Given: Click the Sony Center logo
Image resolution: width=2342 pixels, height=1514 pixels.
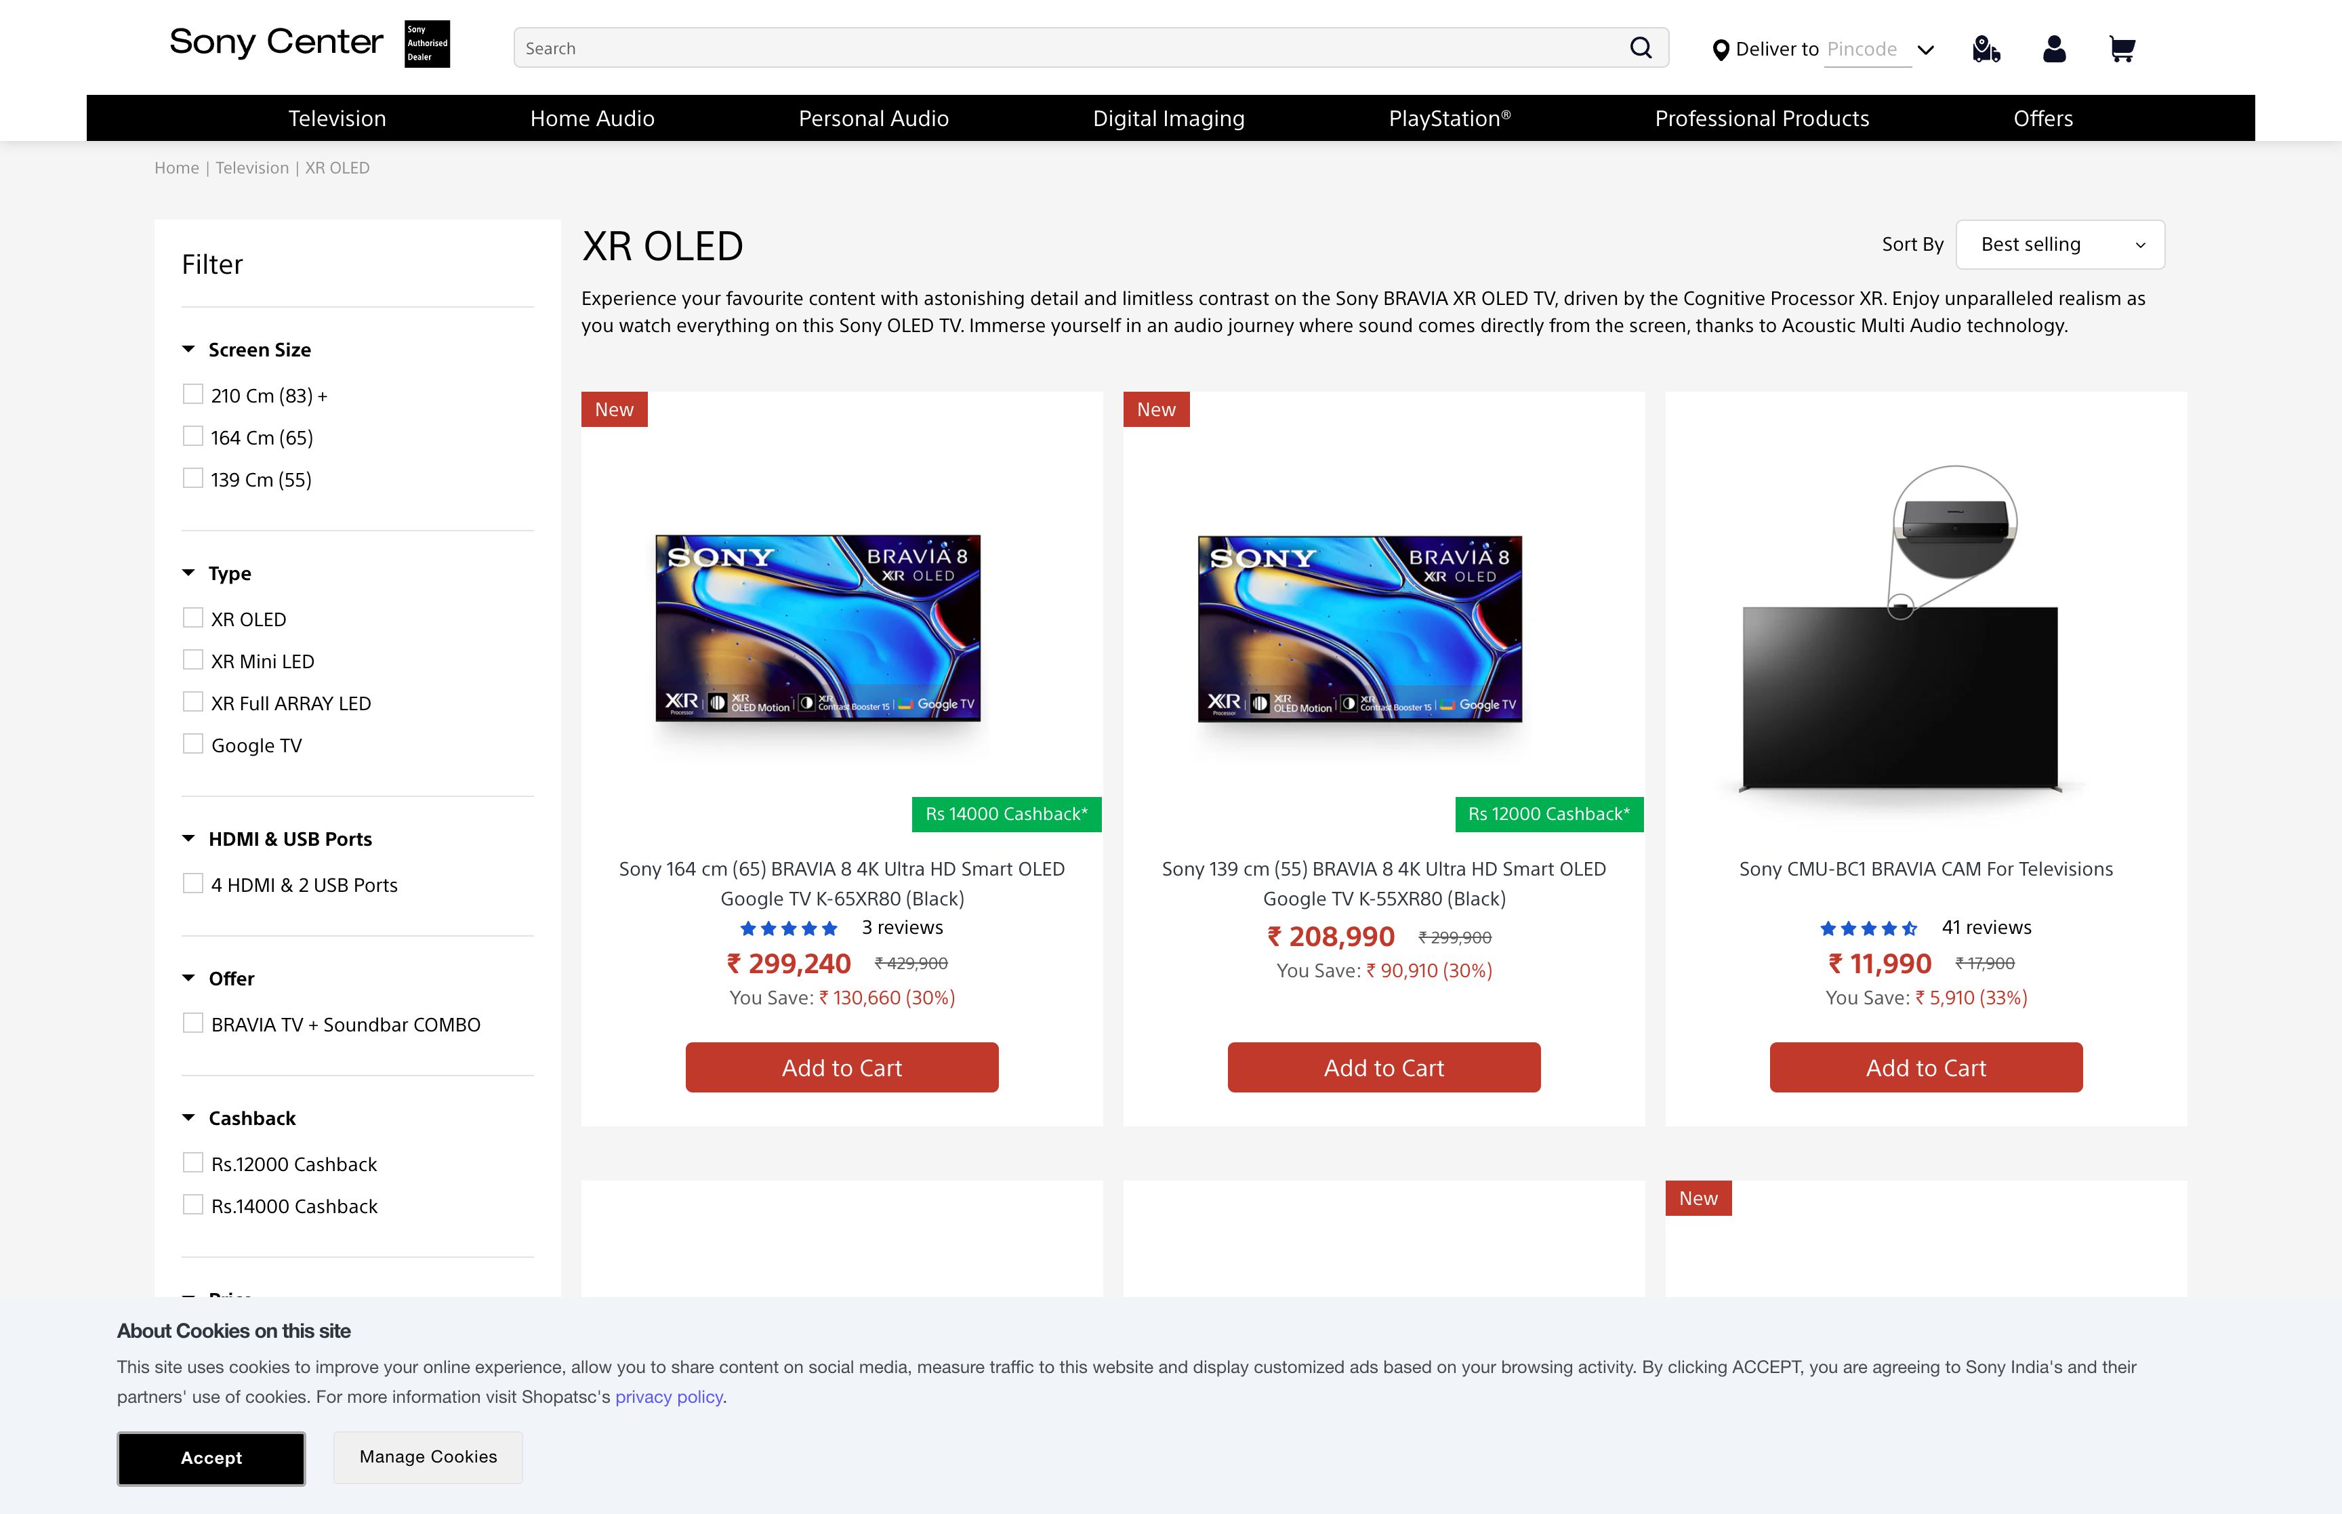Looking at the screenshot, I should 274,42.
